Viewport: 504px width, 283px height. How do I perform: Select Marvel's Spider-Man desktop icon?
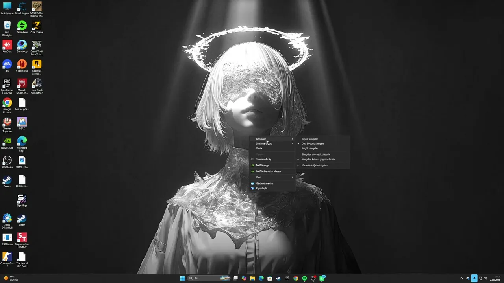point(22,86)
